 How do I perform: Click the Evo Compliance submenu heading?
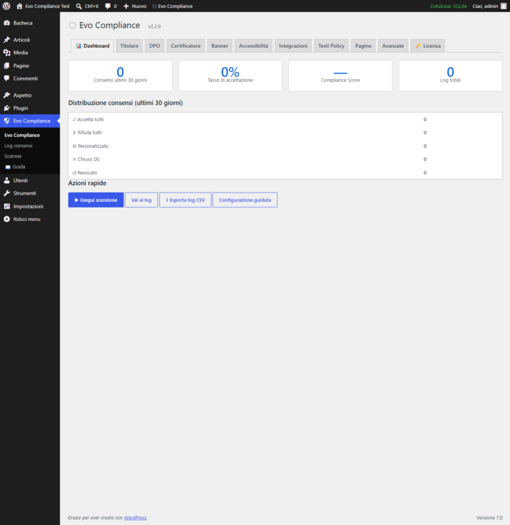[x=22, y=135]
